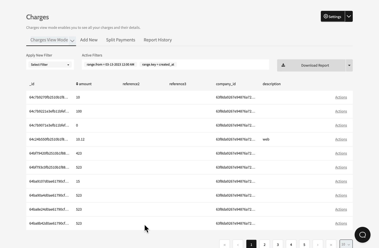Open Actions for the charge with amount 15

click(x=341, y=181)
